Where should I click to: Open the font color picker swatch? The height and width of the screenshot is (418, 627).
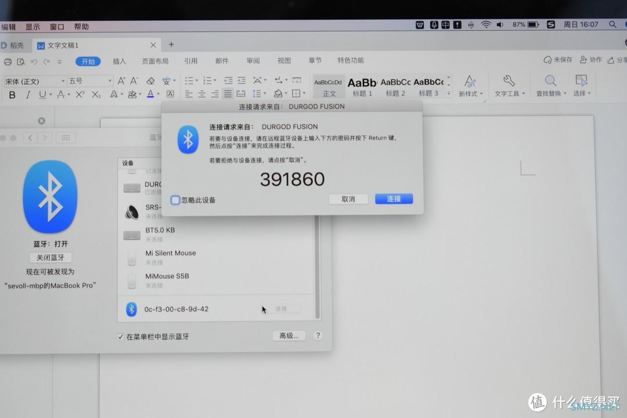pos(150,95)
